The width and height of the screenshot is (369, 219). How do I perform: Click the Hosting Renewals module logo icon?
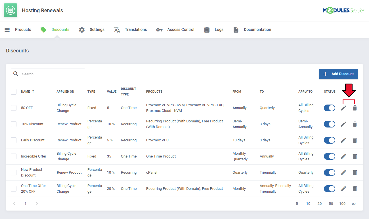tap(11, 10)
